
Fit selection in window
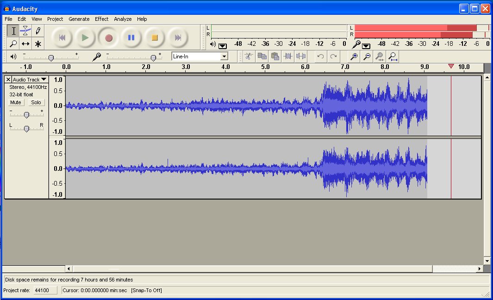(x=380, y=56)
